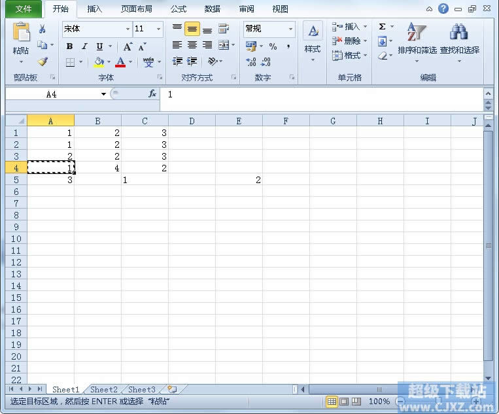Toggle Underline formatting
The width and height of the screenshot is (499, 414).
(x=99, y=46)
